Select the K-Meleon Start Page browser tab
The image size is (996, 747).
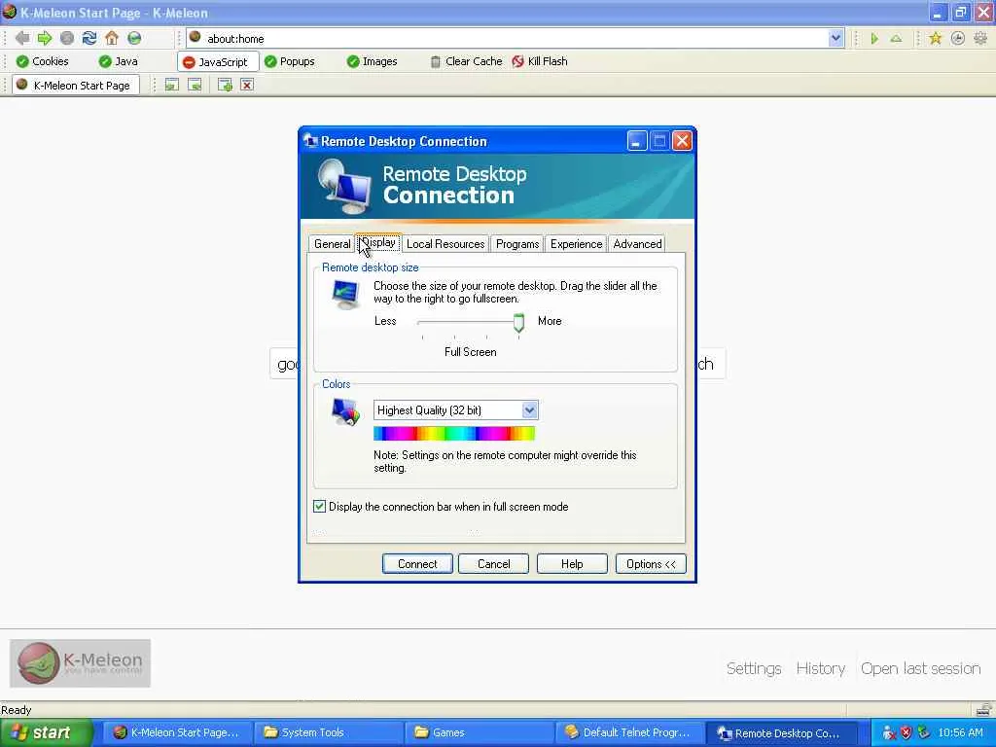75,86
